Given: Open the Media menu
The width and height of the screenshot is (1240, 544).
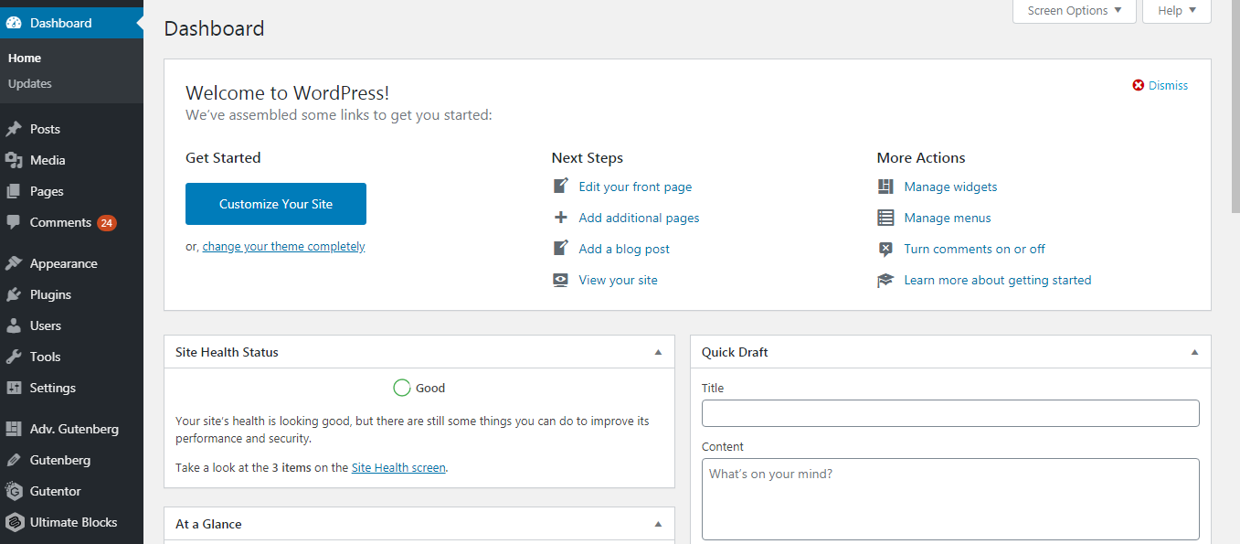Looking at the screenshot, I should [71, 160].
